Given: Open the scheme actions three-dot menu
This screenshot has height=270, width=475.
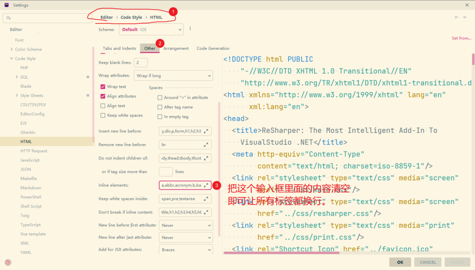Looking at the screenshot, I should pos(190,29).
